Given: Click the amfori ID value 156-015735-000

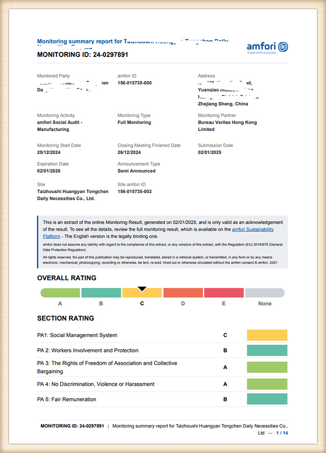Looking at the screenshot, I should [134, 83].
